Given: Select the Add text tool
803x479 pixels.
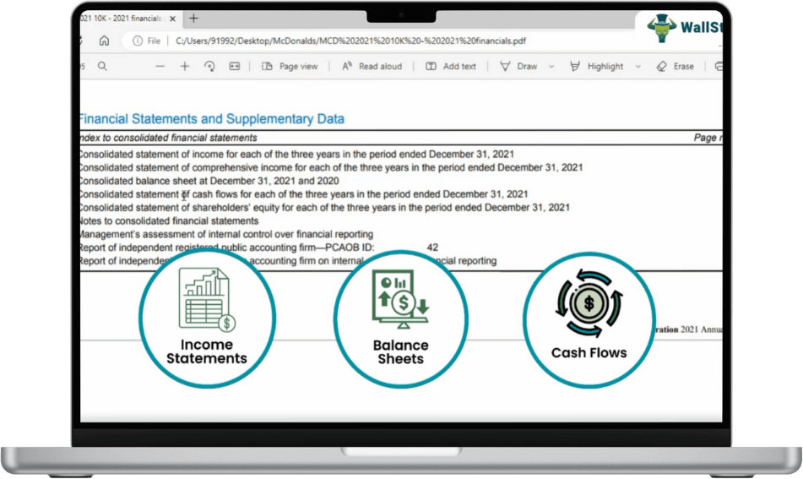Looking at the screenshot, I should pos(451,66).
